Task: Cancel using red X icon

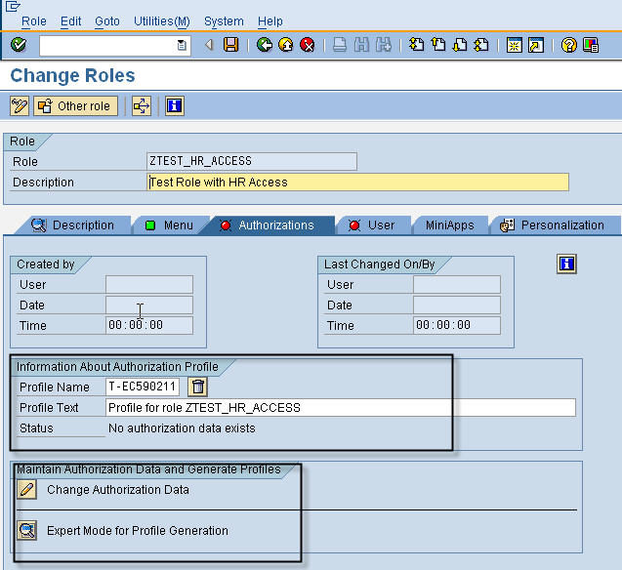Action: (x=307, y=45)
